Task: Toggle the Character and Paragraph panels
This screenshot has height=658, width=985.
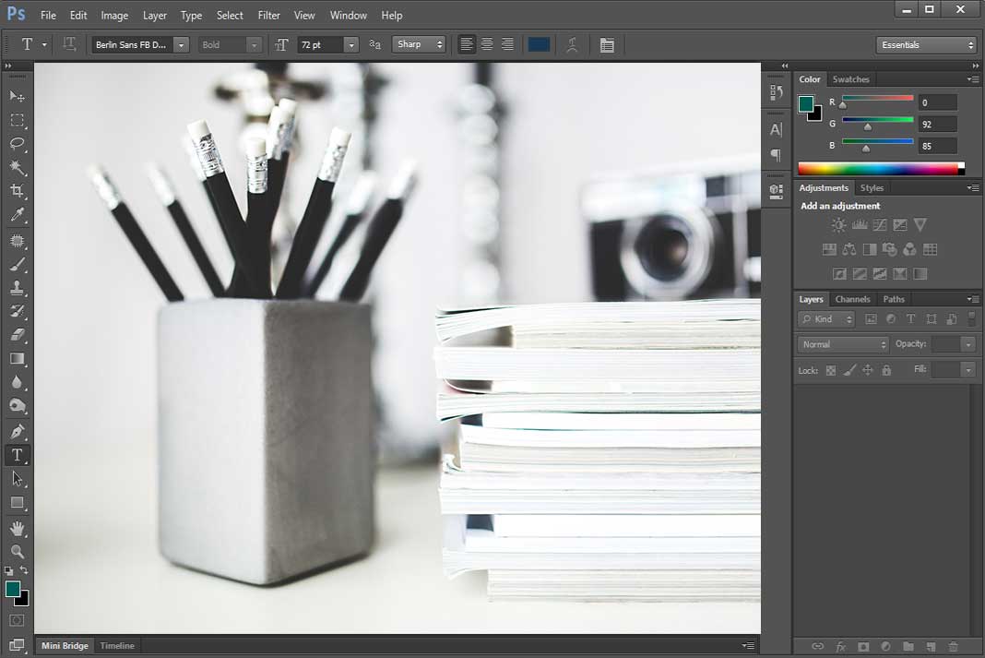Action: click(x=608, y=44)
